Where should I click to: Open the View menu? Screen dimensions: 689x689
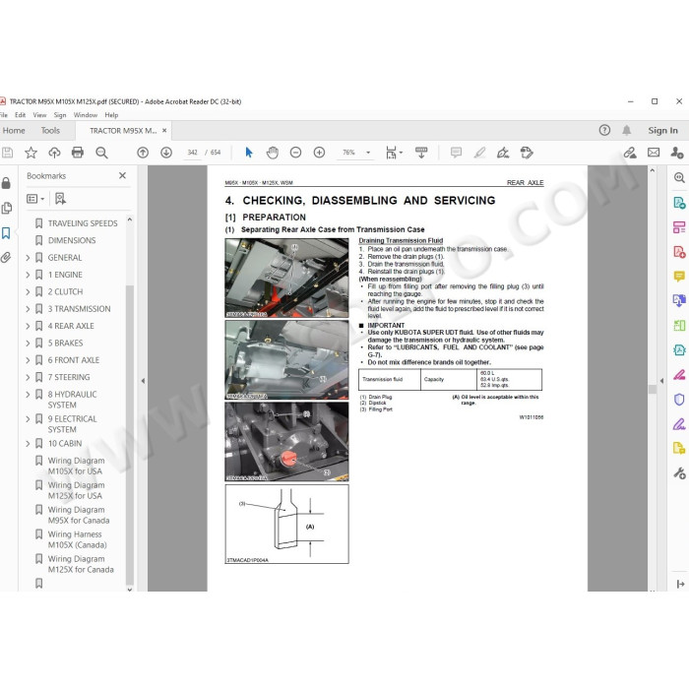pyautogui.click(x=39, y=115)
